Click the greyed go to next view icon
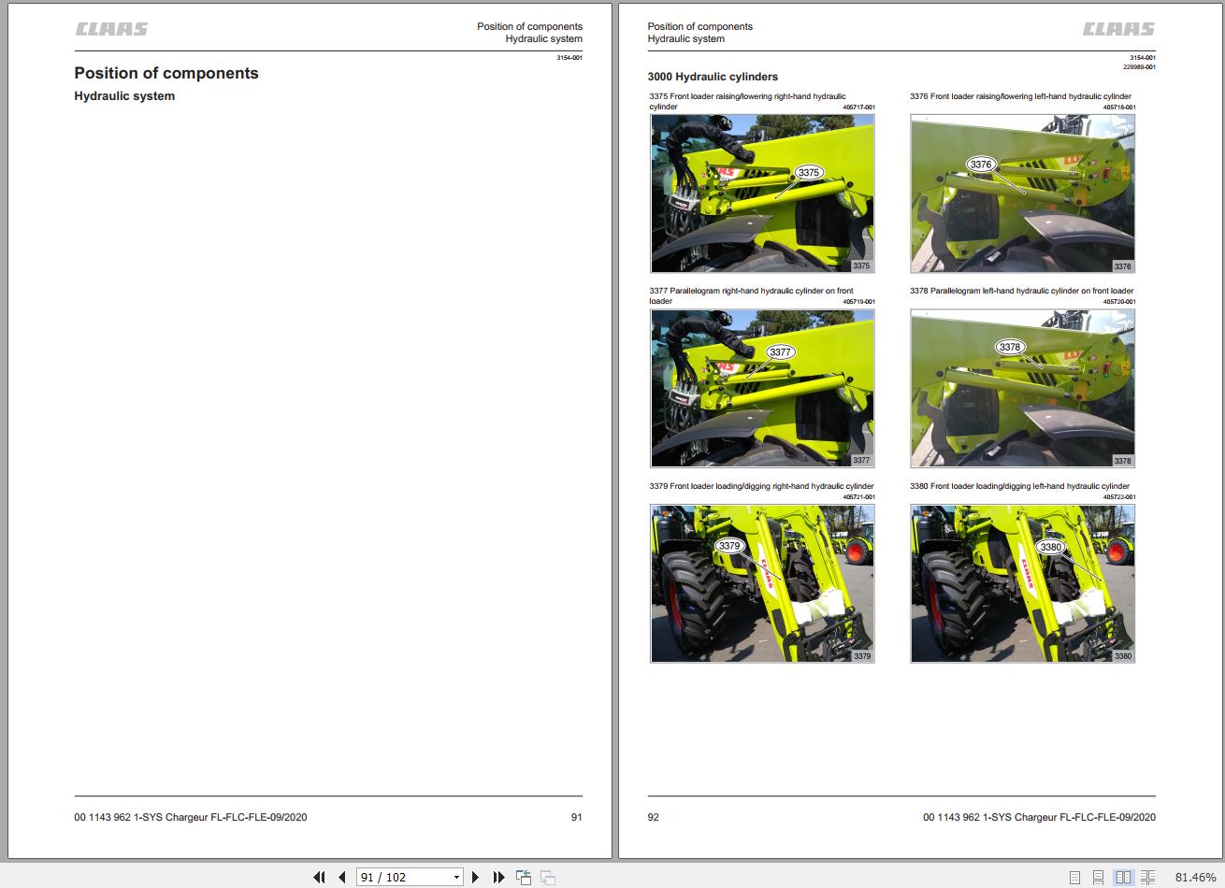1225x888 pixels. tap(548, 877)
